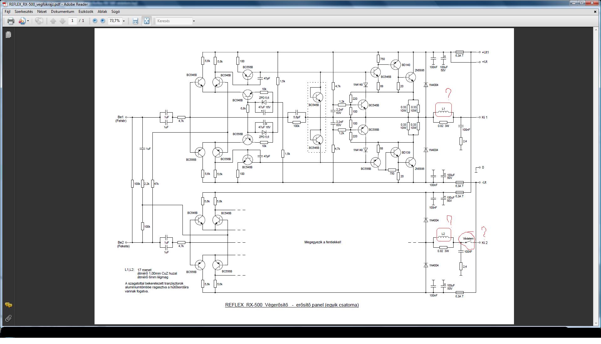Open the Comments panel icon

click(8, 305)
